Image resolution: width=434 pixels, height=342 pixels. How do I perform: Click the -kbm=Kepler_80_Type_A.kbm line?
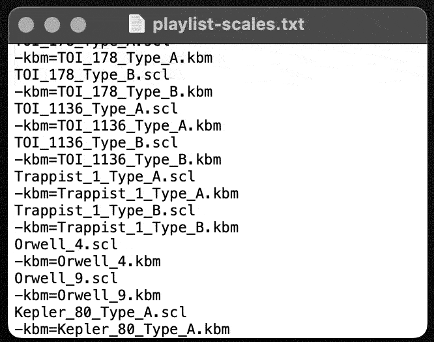pyautogui.click(x=122, y=329)
